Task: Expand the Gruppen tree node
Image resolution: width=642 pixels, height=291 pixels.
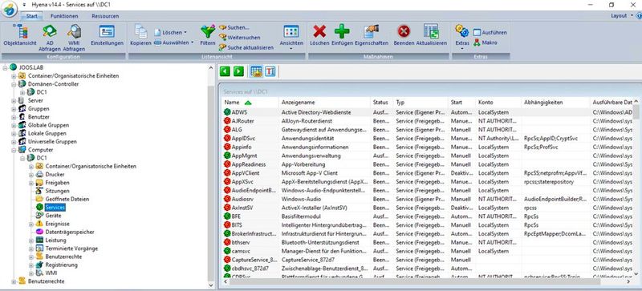Action: (14, 109)
